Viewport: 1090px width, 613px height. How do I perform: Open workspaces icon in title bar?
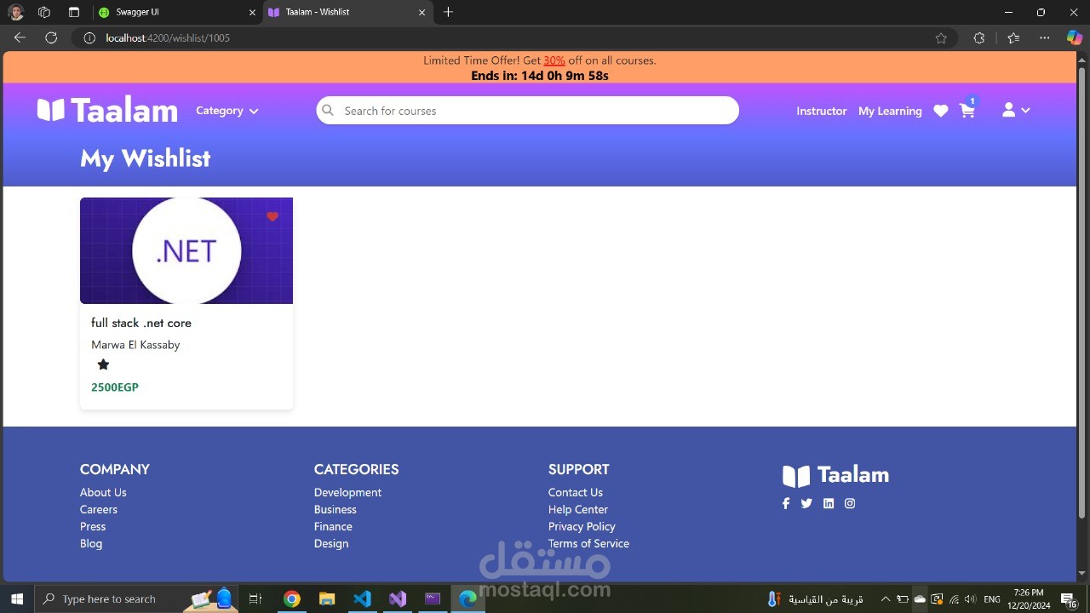tap(44, 12)
